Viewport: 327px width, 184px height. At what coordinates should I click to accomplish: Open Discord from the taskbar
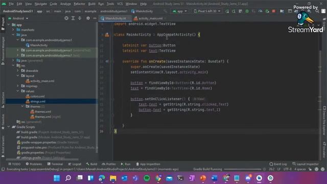click(x=248, y=178)
